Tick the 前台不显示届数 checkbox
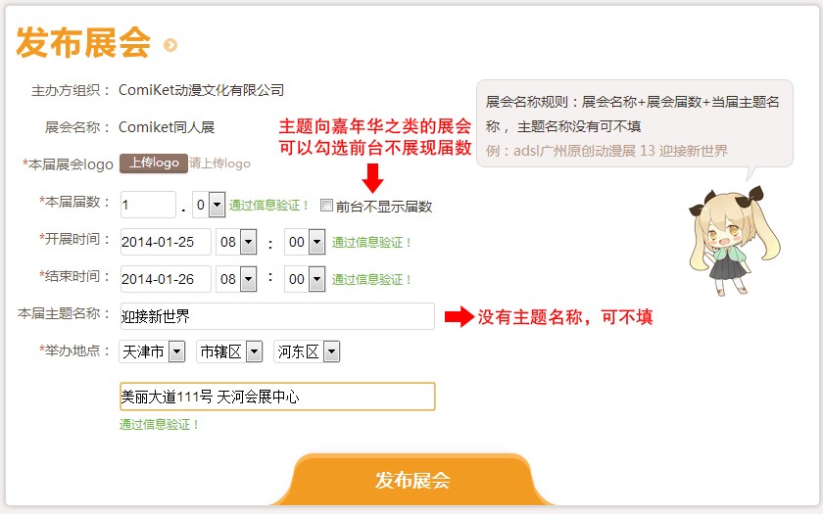Screen dimensions: 823x514 click(x=326, y=205)
